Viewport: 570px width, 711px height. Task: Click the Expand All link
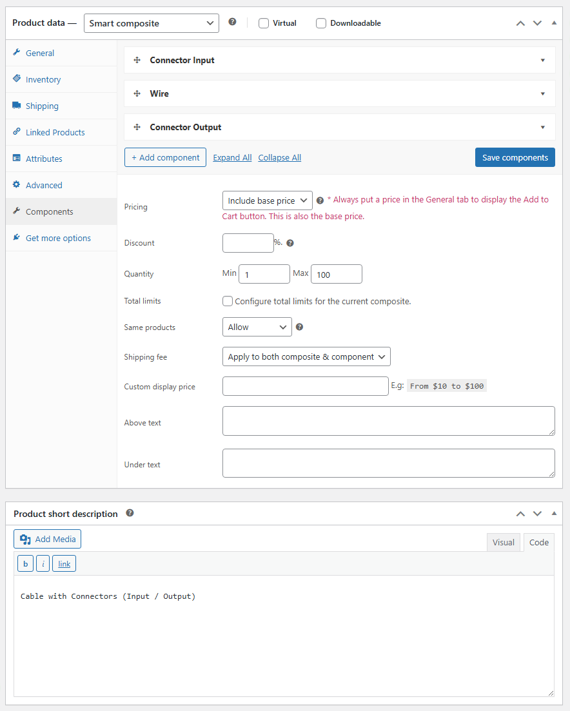coord(232,158)
